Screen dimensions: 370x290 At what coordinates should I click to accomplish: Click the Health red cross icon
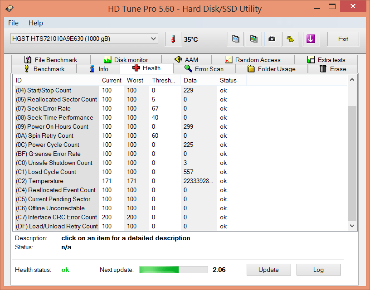tap(136, 68)
